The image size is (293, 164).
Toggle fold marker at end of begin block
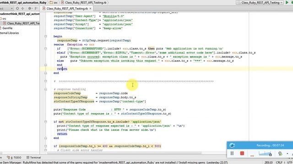click(46, 73)
